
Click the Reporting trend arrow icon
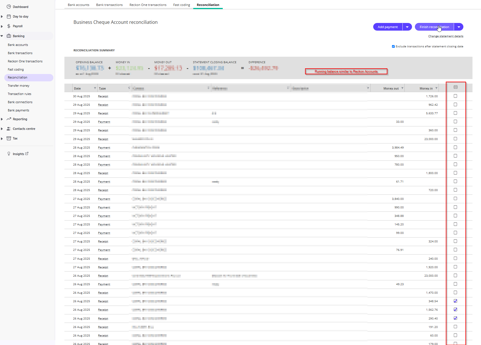click(x=9, y=119)
